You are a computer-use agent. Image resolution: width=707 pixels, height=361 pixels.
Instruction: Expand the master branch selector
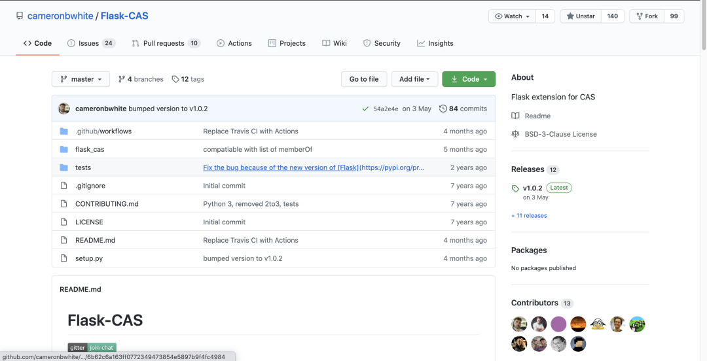(x=81, y=79)
